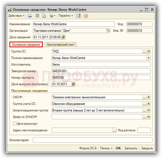Open the Перейти dropdown menu
This screenshot has height=159, width=162.
click(66, 16)
